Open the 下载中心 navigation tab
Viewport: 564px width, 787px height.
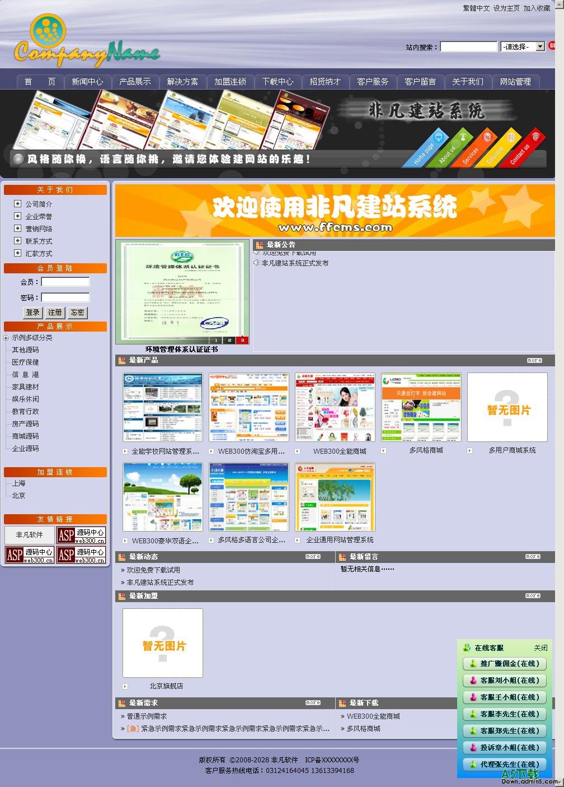click(x=278, y=82)
